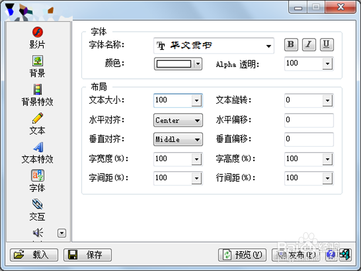This screenshot has width=361, height=271.
Task: Open the 字体 font settings panel
Action: [37, 180]
